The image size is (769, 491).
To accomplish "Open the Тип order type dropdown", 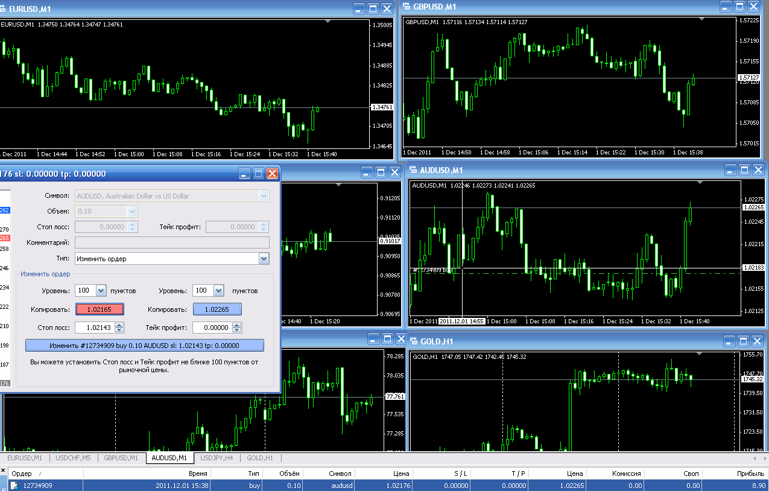I will click(x=264, y=258).
